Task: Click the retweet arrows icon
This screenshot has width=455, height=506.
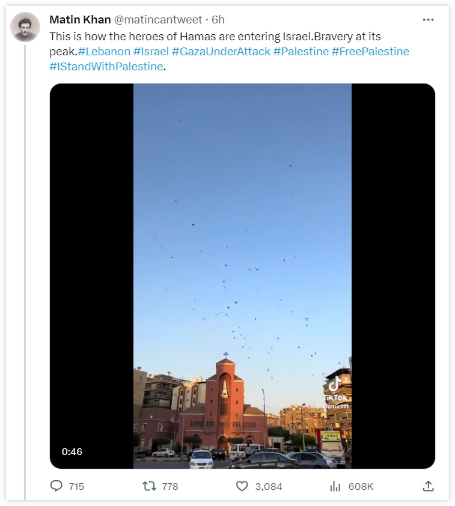Action: click(x=150, y=486)
